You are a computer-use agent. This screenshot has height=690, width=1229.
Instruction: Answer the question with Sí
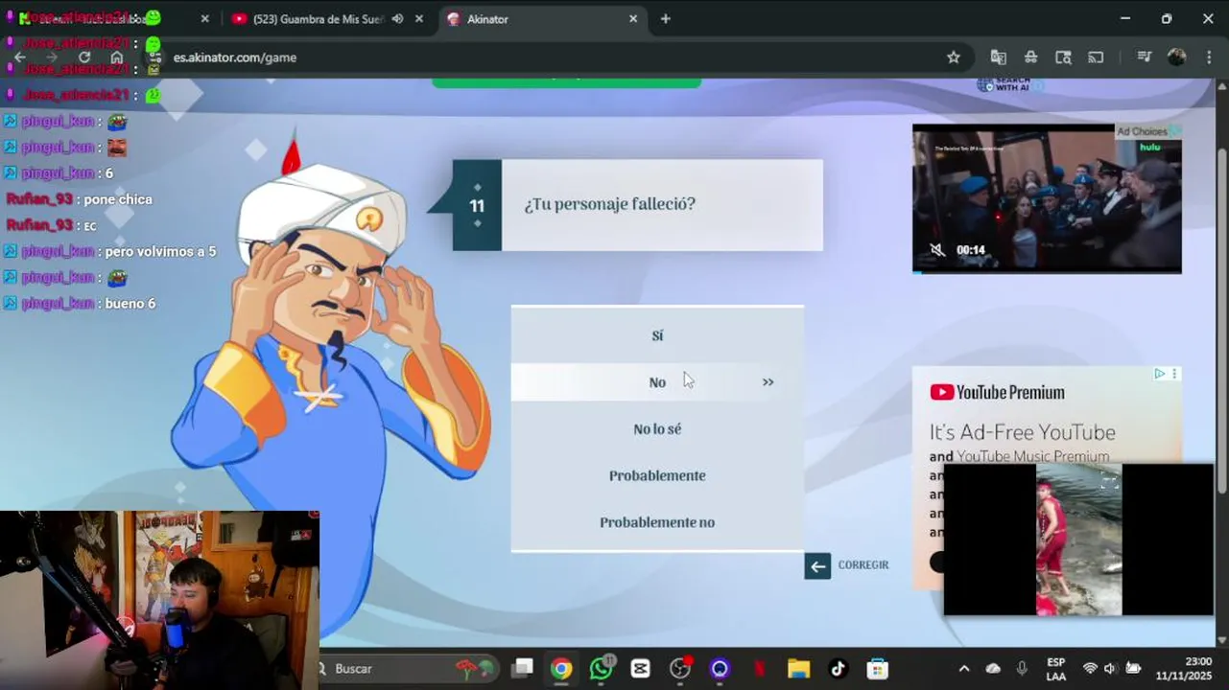(657, 335)
